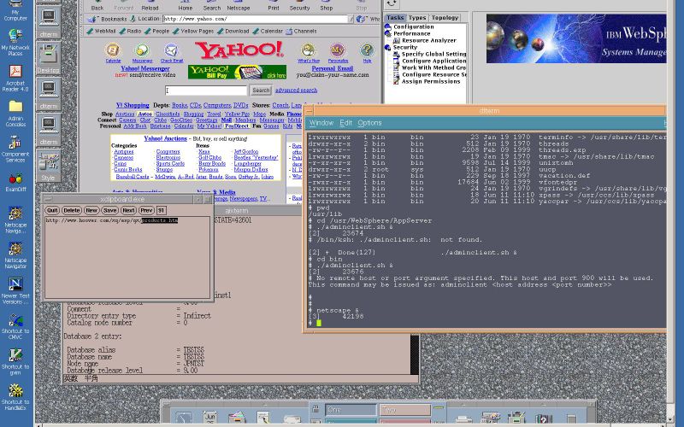The image size is (684, 427).
Task: Click the Bookmarks icon in Netscape location bar
Action: [x=92, y=19]
